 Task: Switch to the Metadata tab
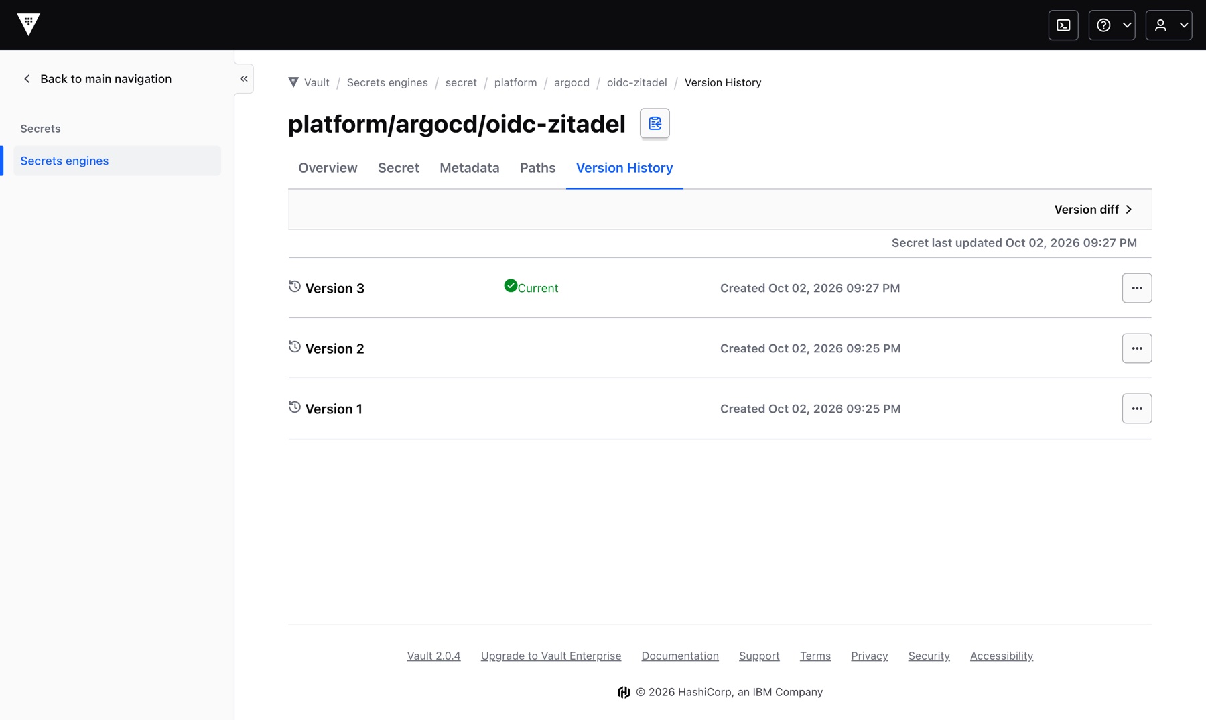pyautogui.click(x=470, y=168)
